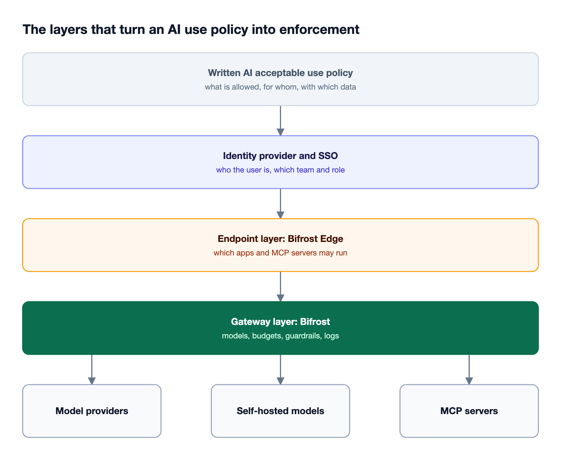Click 'who the user is, which team and role'
Viewport: 561px width, 460px height.
(280, 170)
